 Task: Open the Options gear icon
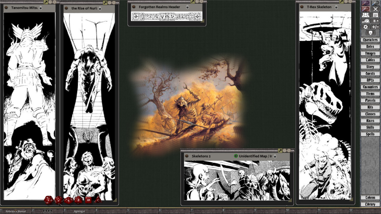[x=365, y=27]
